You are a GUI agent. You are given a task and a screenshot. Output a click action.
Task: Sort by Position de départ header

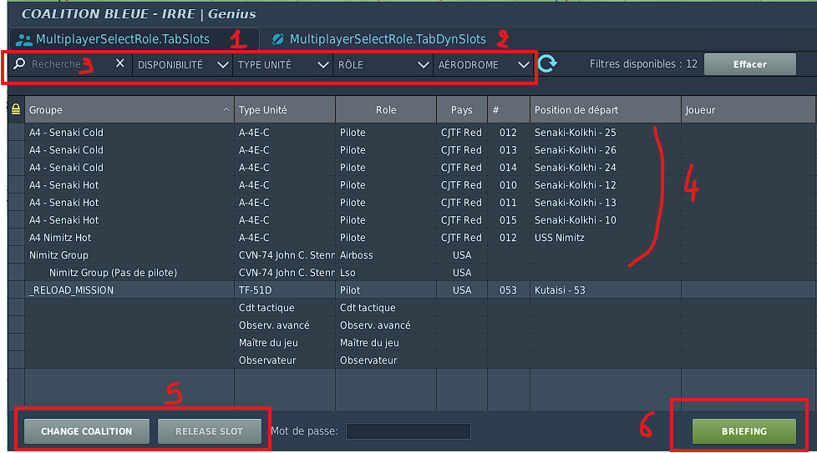[606, 110]
